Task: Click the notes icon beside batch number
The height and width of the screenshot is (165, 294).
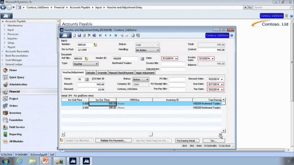Action: pos(95,45)
